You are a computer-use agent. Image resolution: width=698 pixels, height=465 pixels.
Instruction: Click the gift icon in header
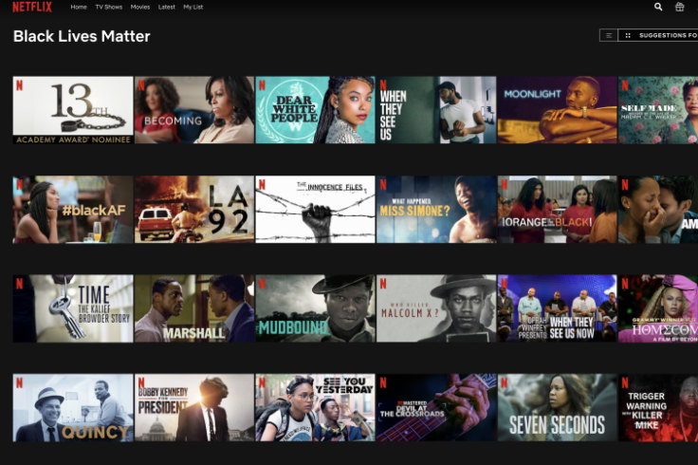click(680, 7)
